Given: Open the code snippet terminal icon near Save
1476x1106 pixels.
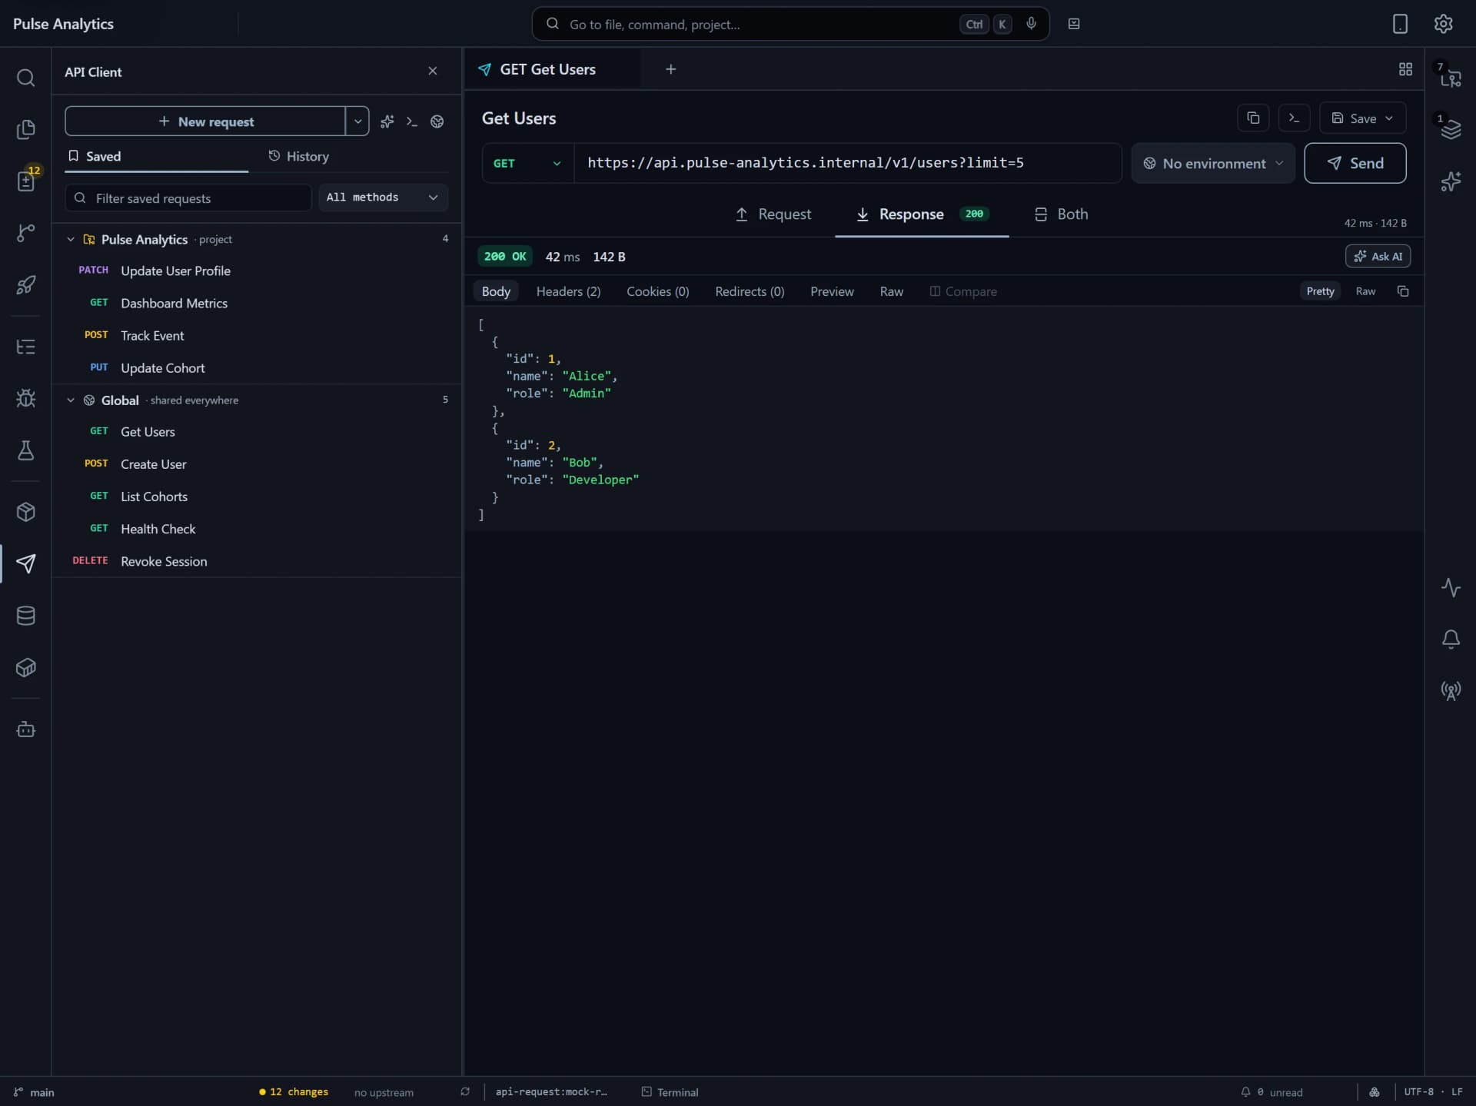Looking at the screenshot, I should [1295, 118].
